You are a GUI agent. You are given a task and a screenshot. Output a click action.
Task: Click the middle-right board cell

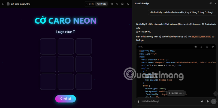coord(84,64)
